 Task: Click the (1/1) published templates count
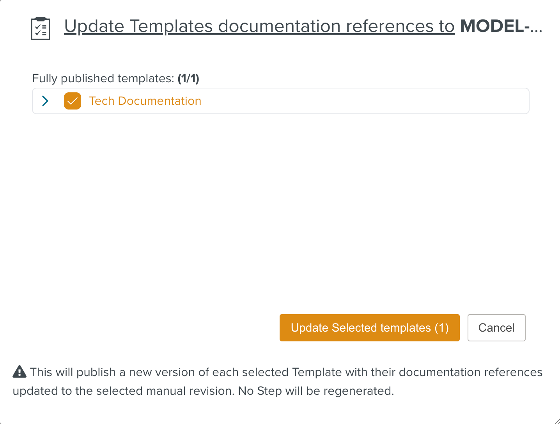pos(188,78)
